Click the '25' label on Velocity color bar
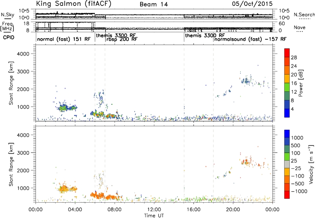Image resolution: width=315 pixels, height=218 pixels. click(294, 161)
